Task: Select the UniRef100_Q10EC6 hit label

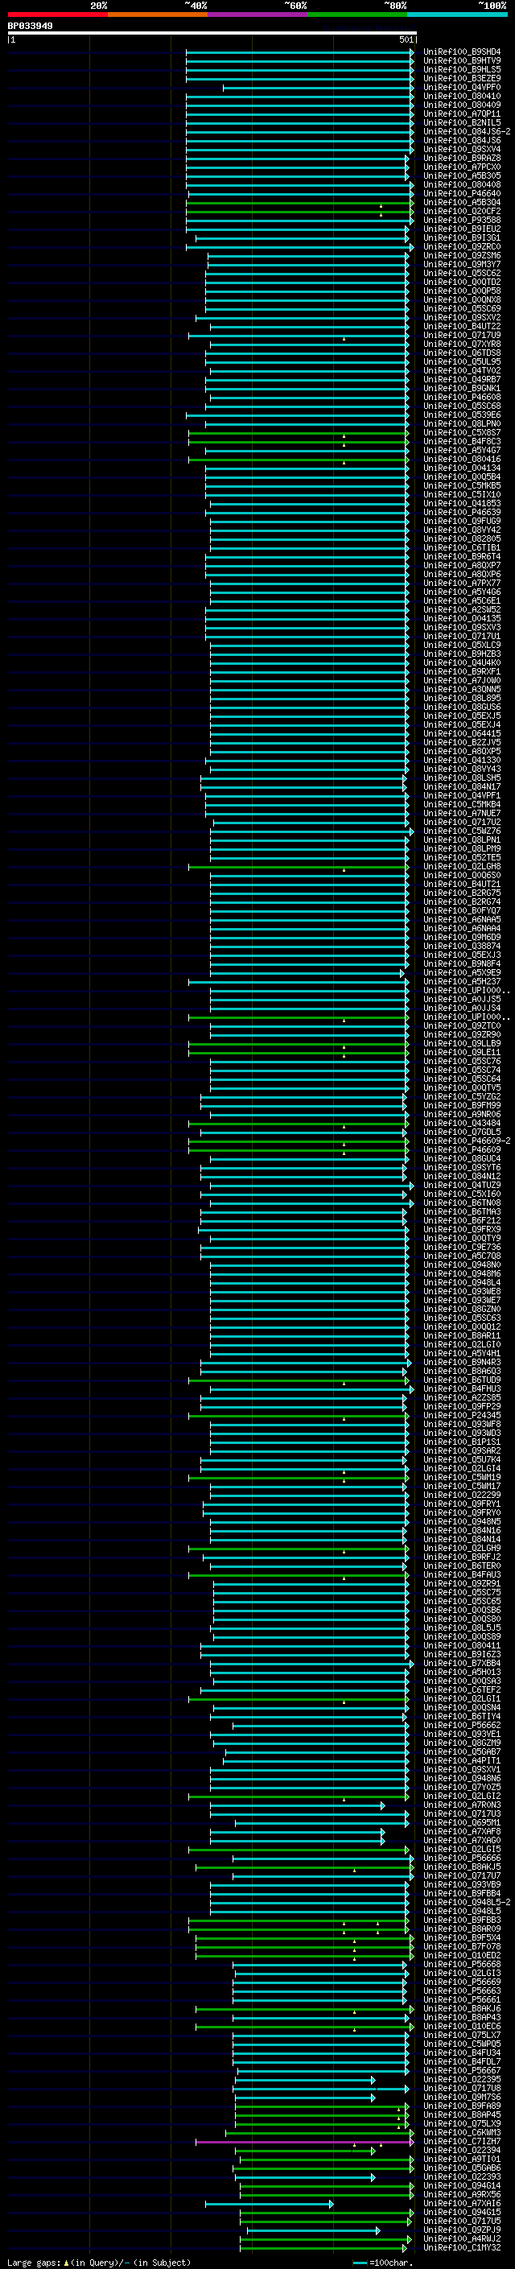Action: [461, 2026]
